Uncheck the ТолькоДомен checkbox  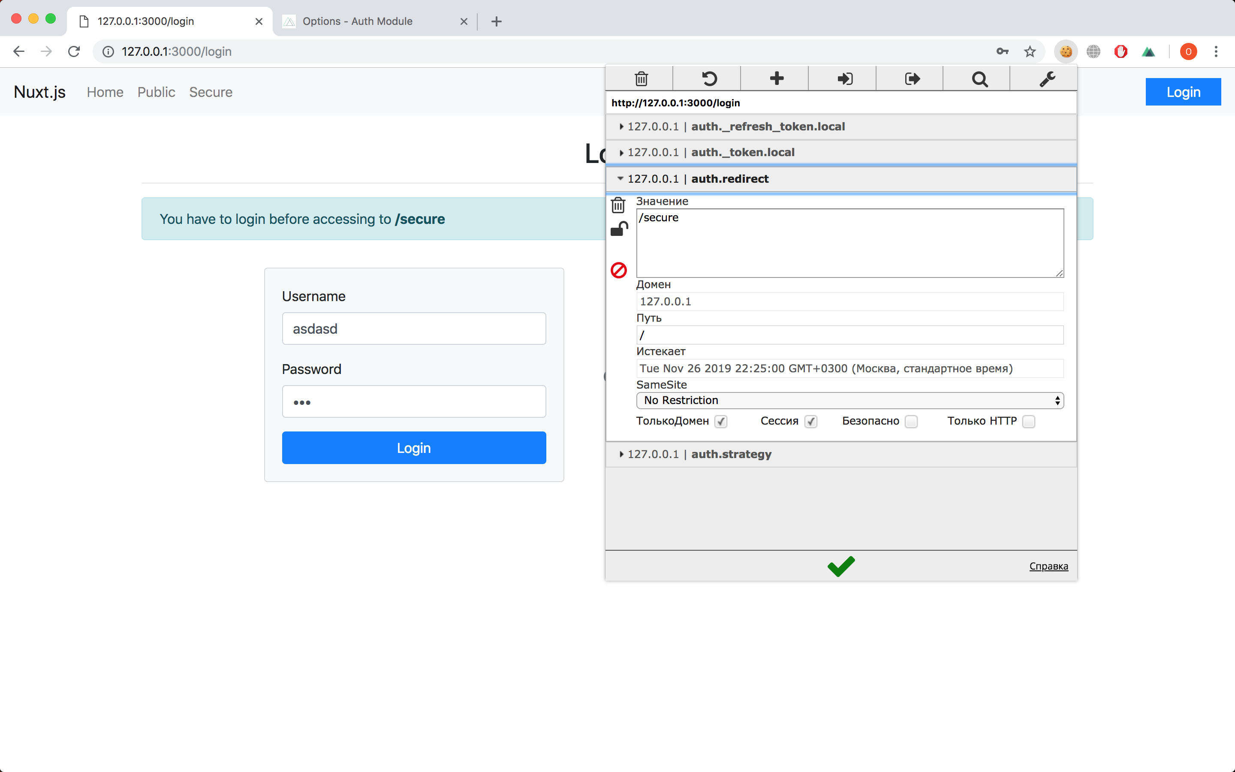720,421
